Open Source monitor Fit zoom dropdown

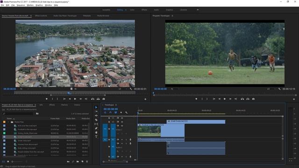click(25, 89)
